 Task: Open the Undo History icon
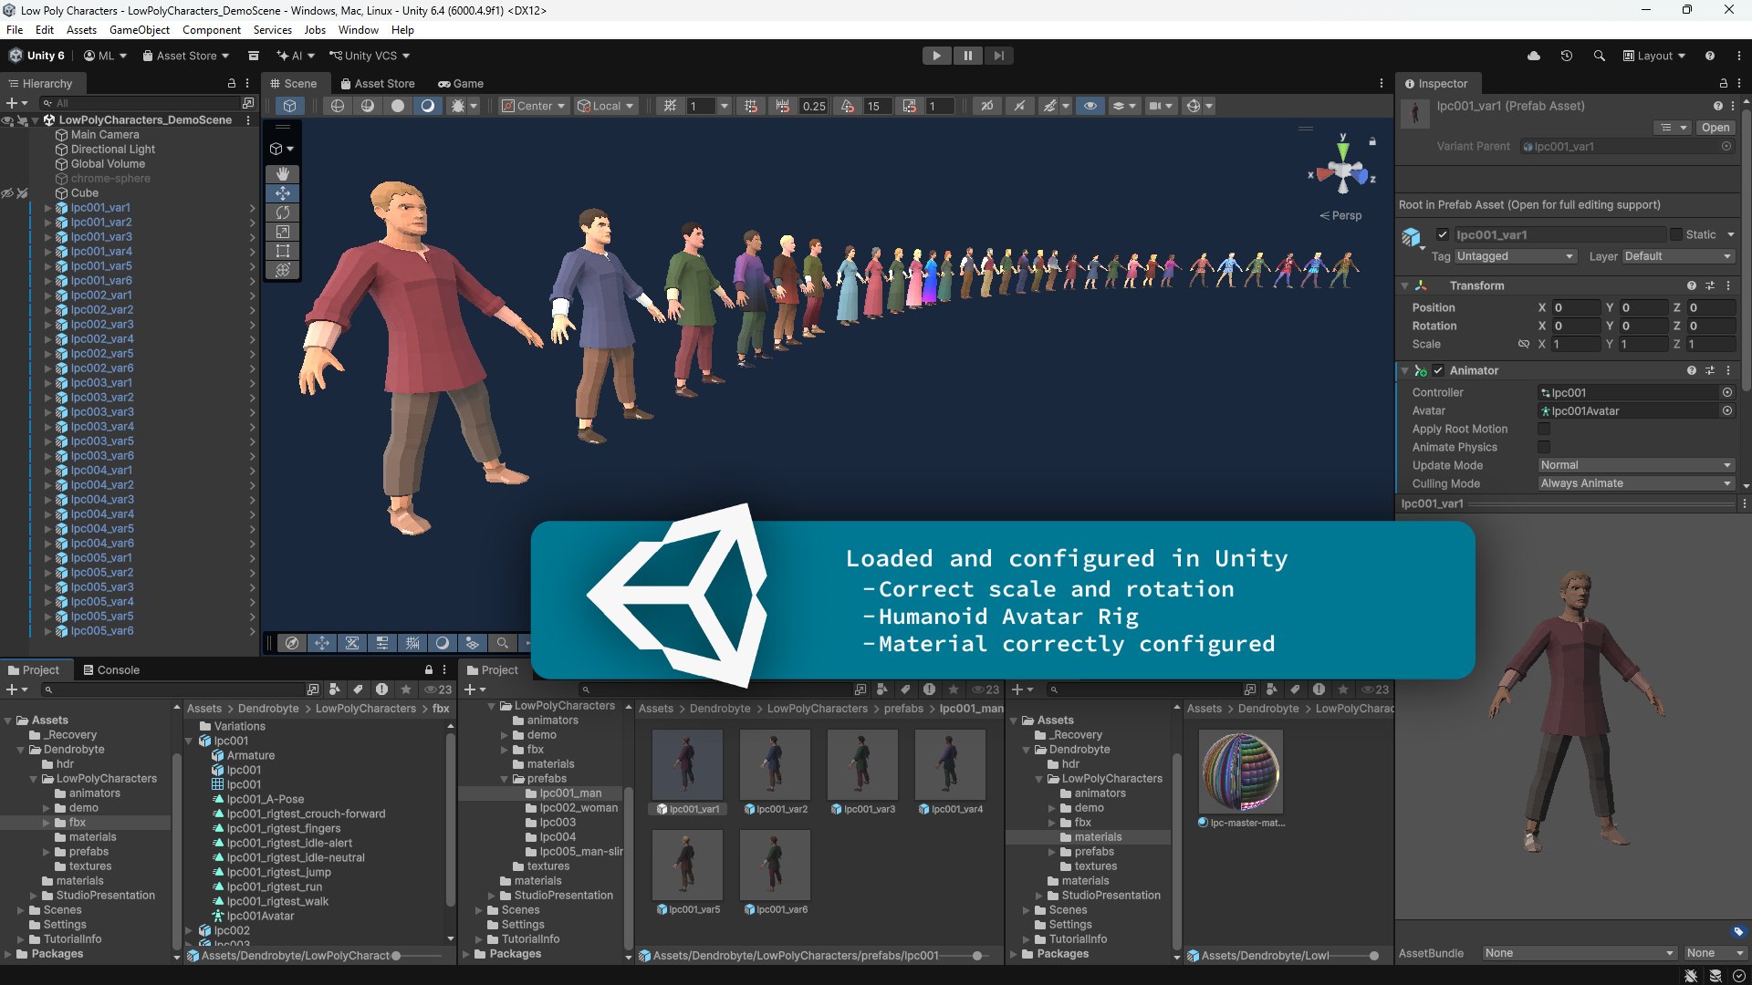(x=1567, y=56)
